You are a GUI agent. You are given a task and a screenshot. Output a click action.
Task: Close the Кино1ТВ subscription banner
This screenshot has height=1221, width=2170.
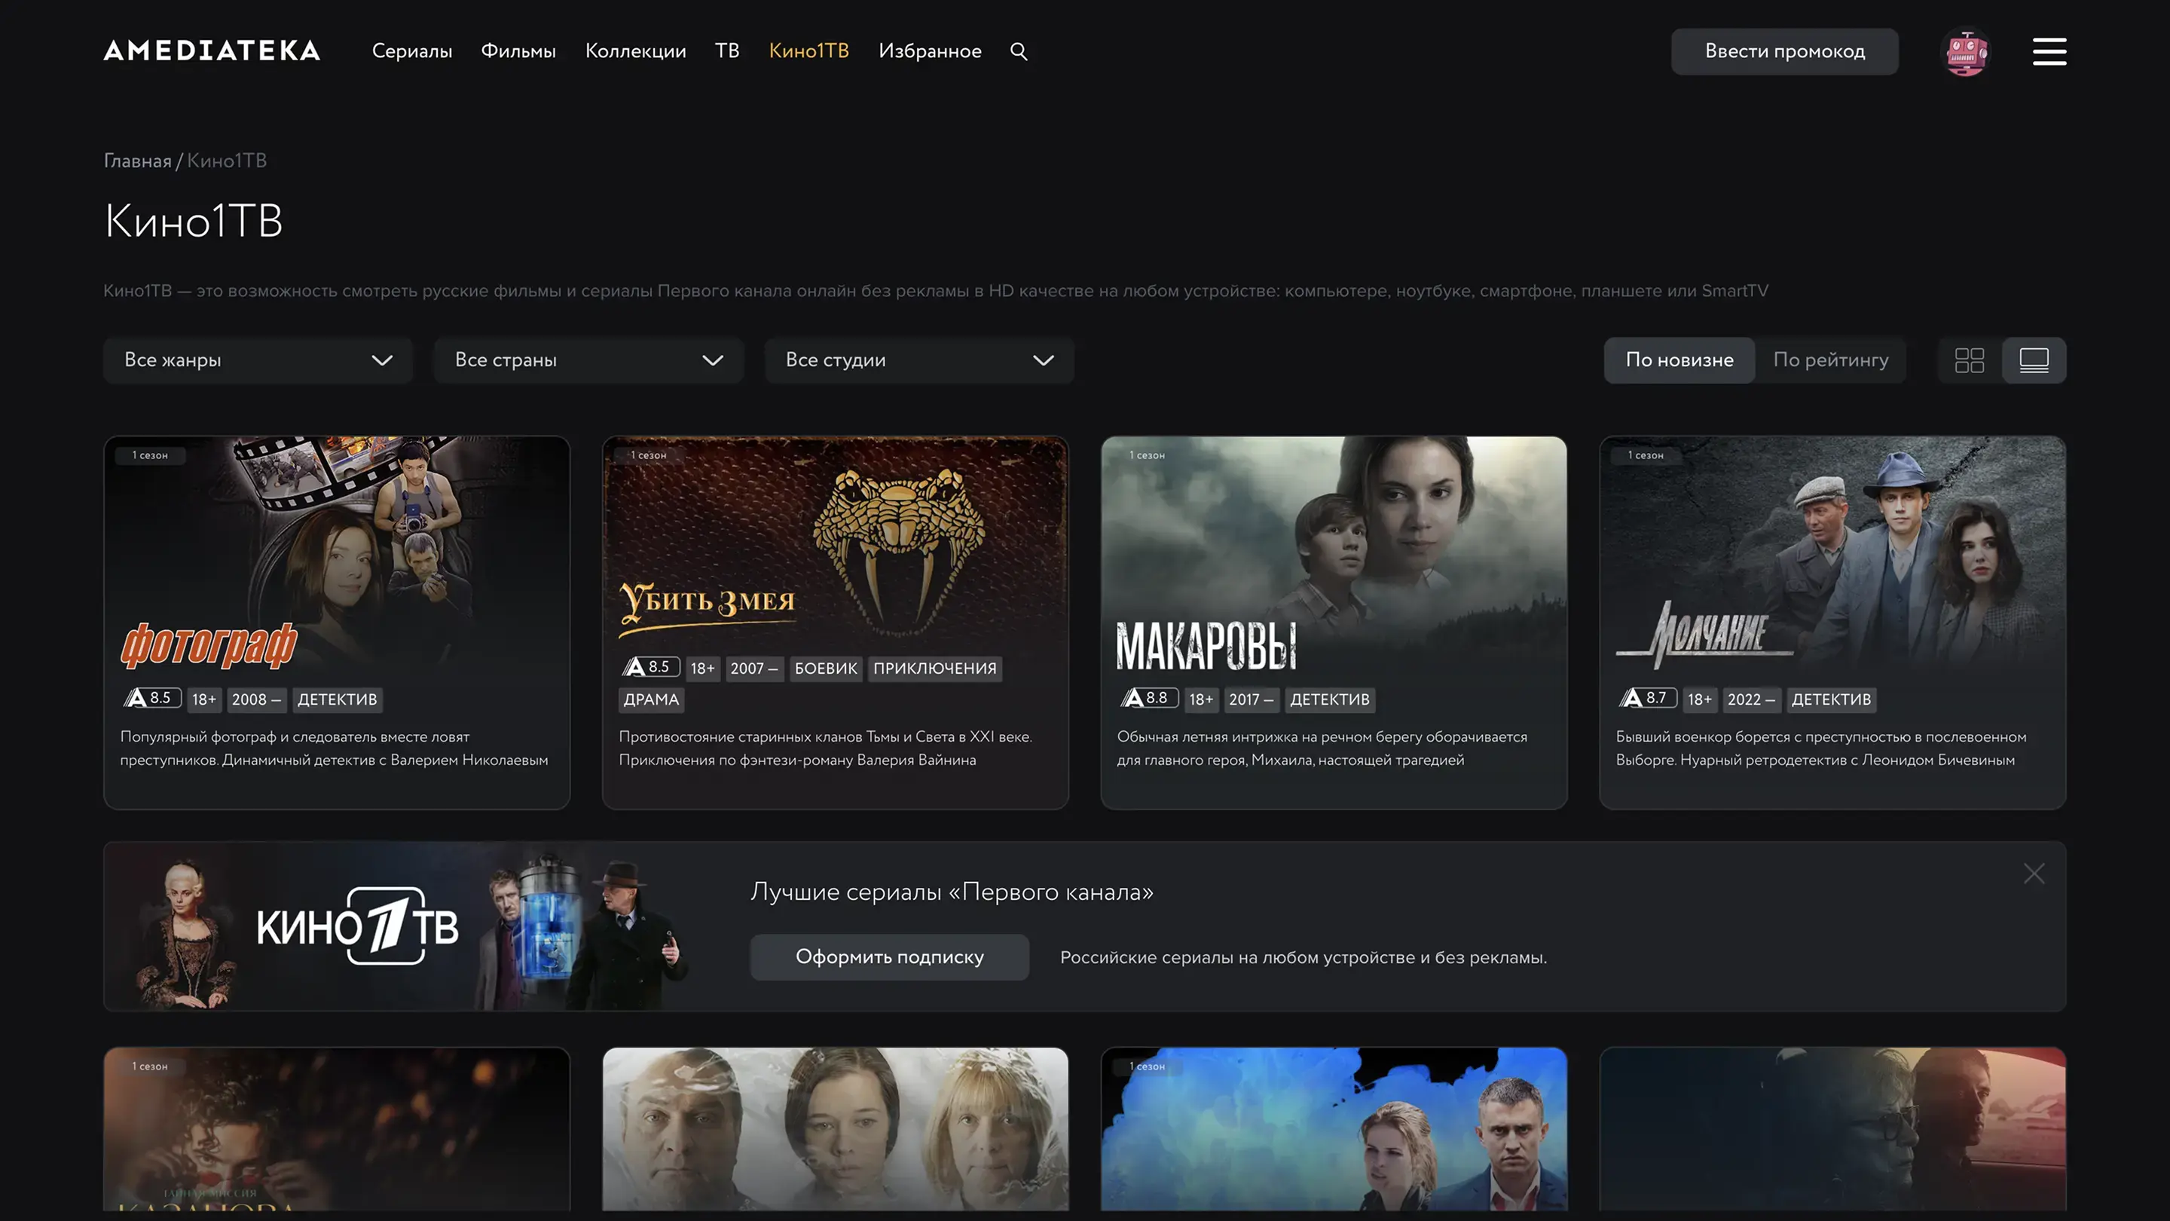tap(2034, 874)
